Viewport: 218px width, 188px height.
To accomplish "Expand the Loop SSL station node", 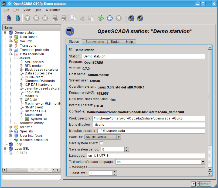I will [5, 149].
